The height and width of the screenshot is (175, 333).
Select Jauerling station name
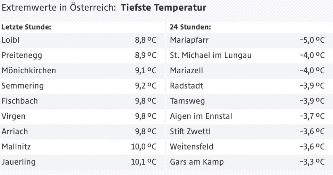tap(18, 162)
